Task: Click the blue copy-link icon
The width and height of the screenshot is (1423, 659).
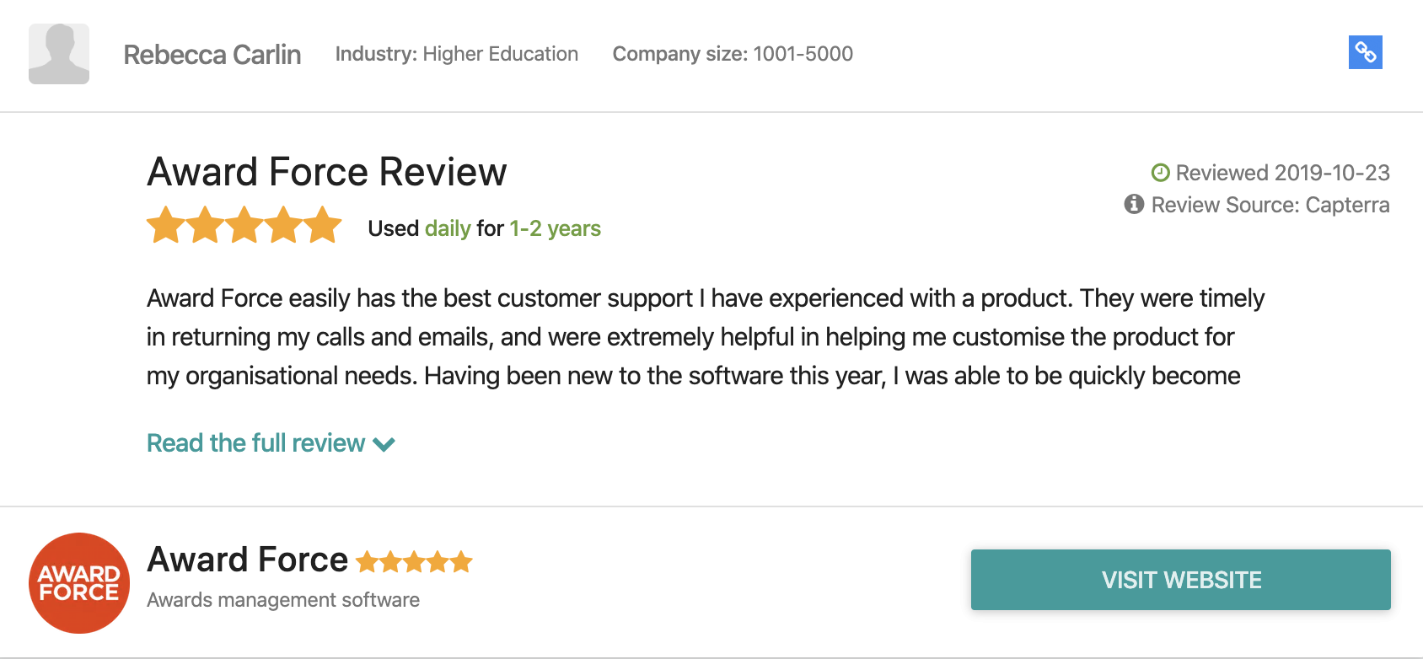Action: pos(1365,52)
